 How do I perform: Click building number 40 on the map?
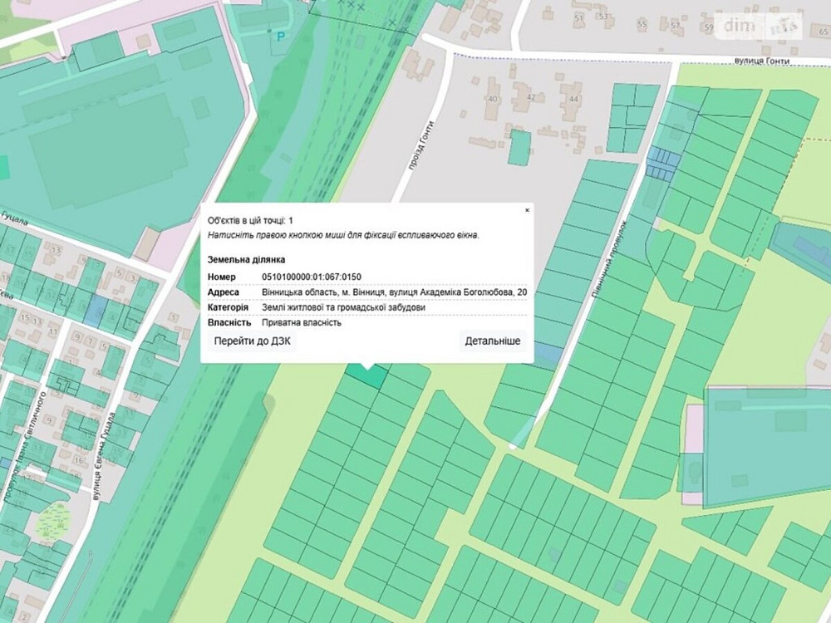(492, 100)
